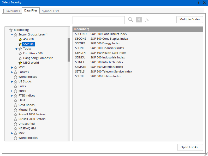The height and width of the screenshot is (156, 208).
Task: Toggle favourite star for EuroStoxx 600
Action: (20, 53)
